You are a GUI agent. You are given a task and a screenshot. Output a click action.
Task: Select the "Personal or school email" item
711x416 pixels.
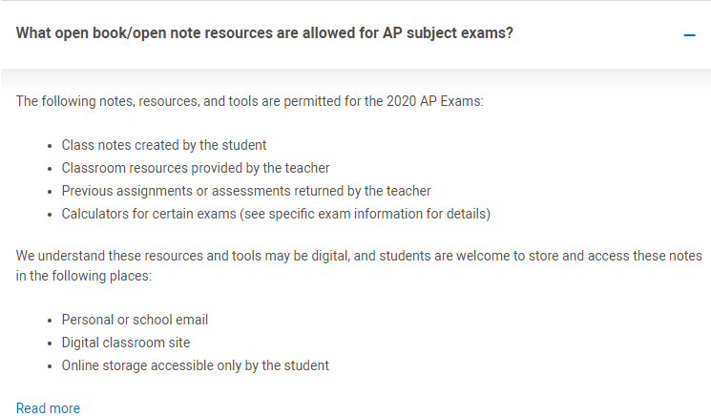click(135, 320)
